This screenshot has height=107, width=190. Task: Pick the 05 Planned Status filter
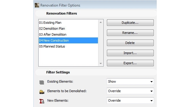(x=68, y=46)
